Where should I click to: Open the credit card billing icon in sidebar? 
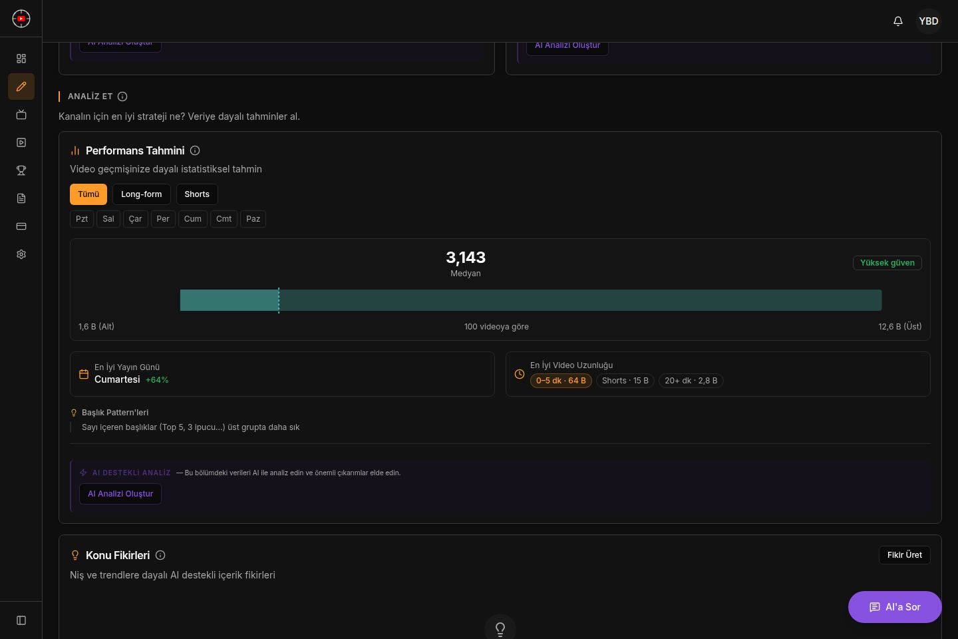click(x=21, y=226)
